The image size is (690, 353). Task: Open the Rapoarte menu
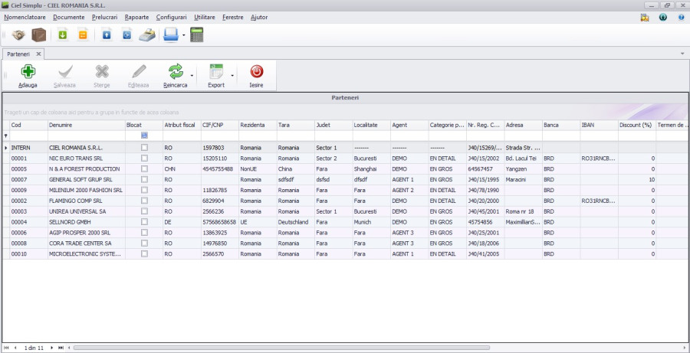(135, 16)
